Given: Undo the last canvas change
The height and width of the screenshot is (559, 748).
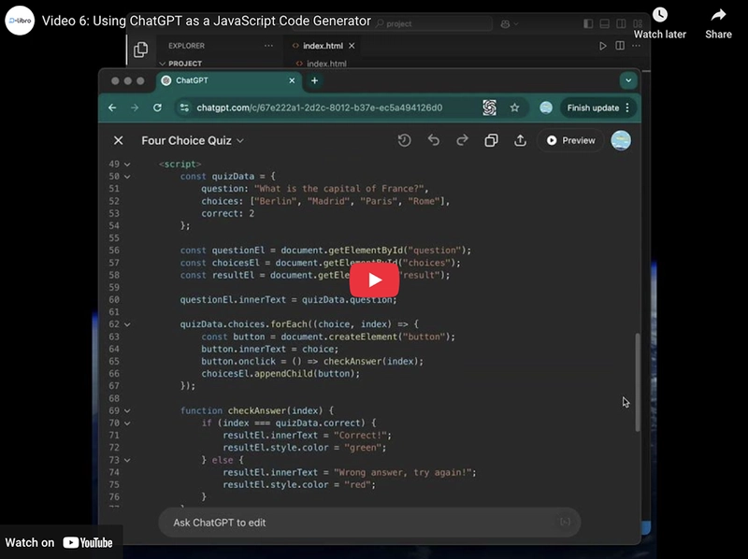Looking at the screenshot, I should point(434,140).
